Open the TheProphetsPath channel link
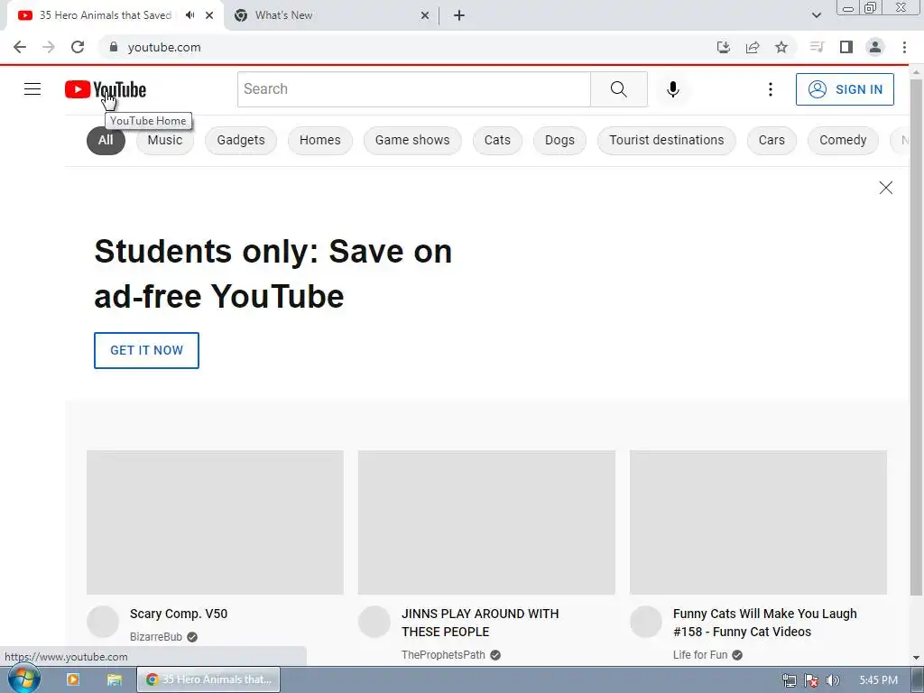 click(x=444, y=655)
